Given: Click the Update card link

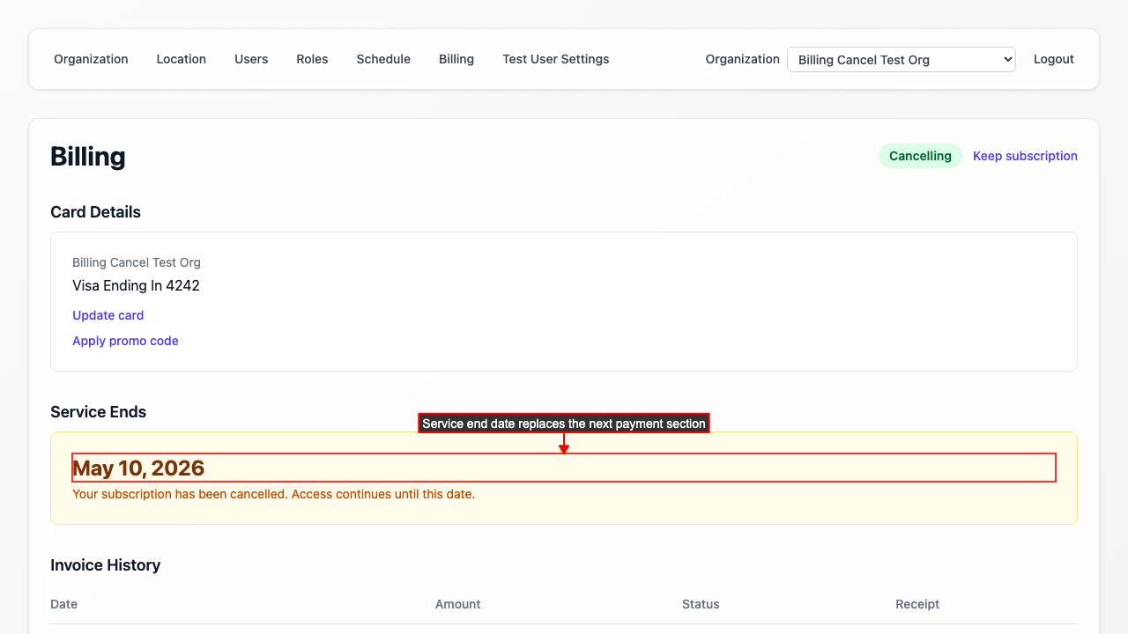Looking at the screenshot, I should pos(108,315).
